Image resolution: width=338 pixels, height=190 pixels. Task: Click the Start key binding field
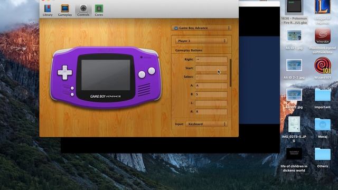click(x=211, y=68)
